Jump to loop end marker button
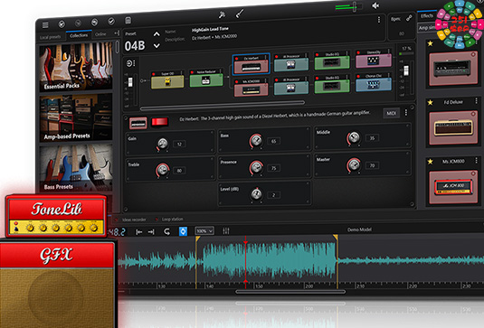The height and width of the screenshot is (328, 484). [x=151, y=232]
